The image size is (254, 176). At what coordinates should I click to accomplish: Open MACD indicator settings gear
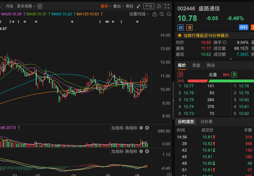141,151
